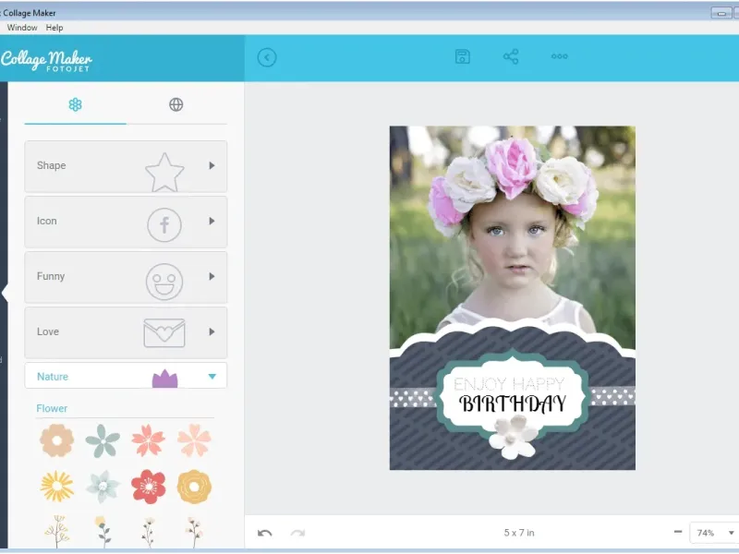This screenshot has width=739, height=554.
Task: Open the Window menu
Action: [x=22, y=28]
